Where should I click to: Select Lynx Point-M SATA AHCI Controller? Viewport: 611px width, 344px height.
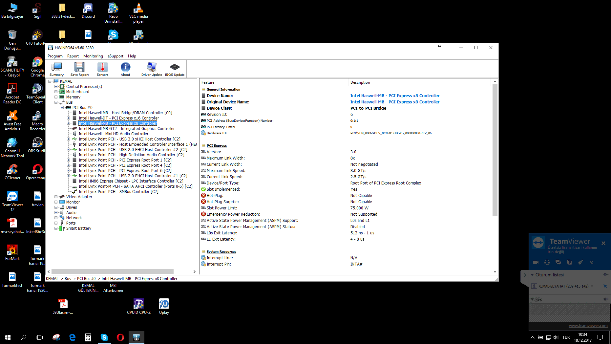coord(136,186)
